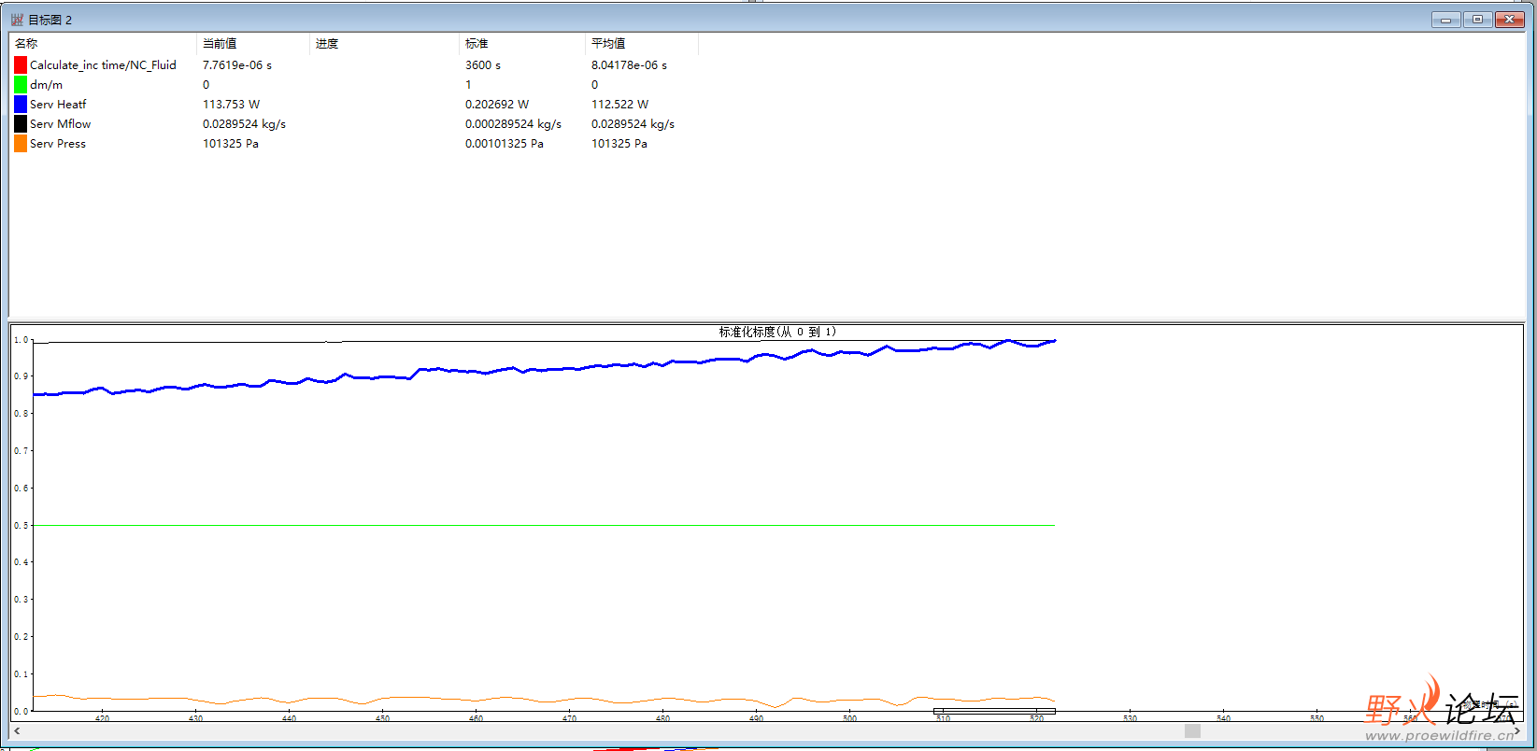Select the Serv Heatf goal row
1537x751 pixels.
58,105
